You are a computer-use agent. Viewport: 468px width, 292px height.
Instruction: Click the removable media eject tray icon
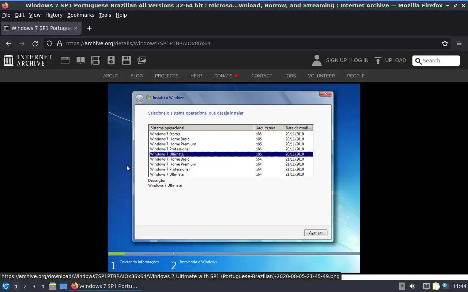tap(402, 286)
